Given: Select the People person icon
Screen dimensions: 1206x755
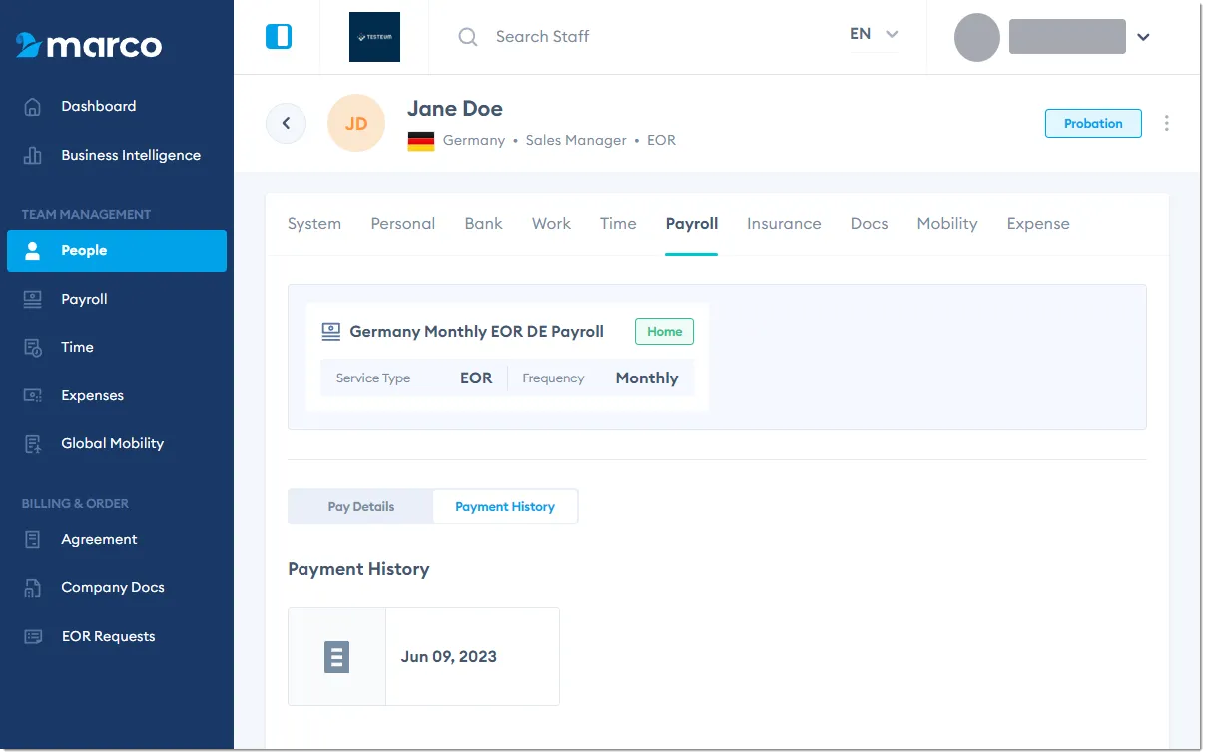Looking at the screenshot, I should click(33, 251).
